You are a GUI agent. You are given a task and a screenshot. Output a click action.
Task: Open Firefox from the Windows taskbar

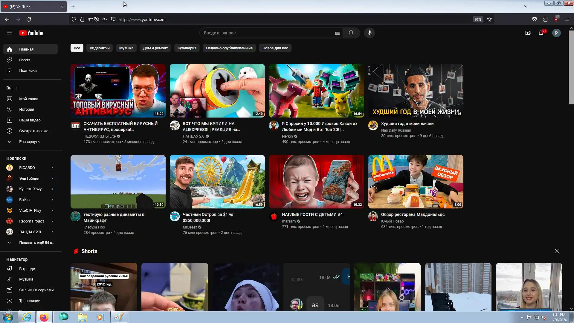pyautogui.click(x=44, y=317)
